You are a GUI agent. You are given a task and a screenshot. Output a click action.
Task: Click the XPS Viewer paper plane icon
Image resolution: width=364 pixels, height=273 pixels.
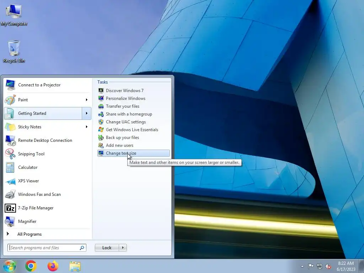[x=10, y=181]
